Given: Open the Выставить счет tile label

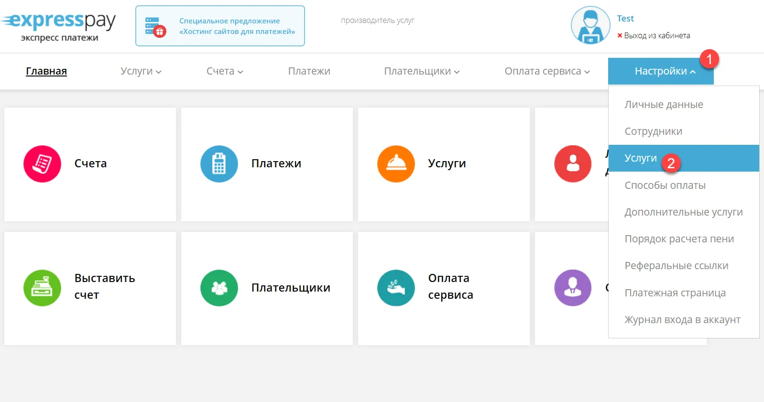Looking at the screenshot, I should (x=105, y=286).
